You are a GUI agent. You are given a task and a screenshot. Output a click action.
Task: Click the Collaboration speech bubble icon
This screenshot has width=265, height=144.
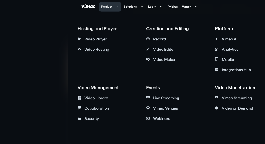pyautogui.click(x=79, y=108)
